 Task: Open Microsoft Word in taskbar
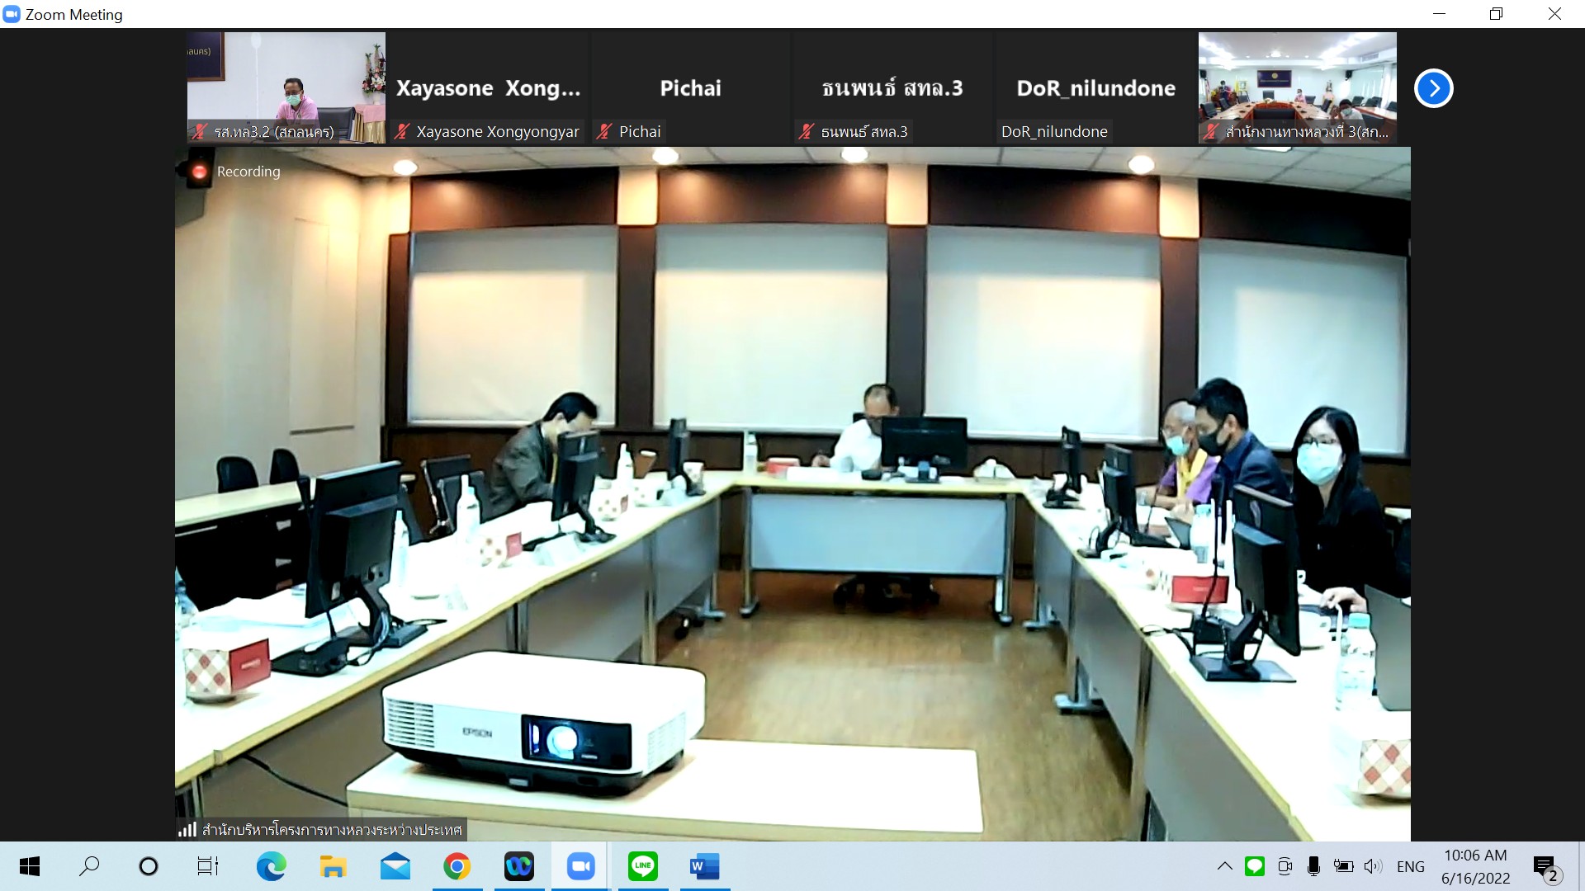(704, 866)
